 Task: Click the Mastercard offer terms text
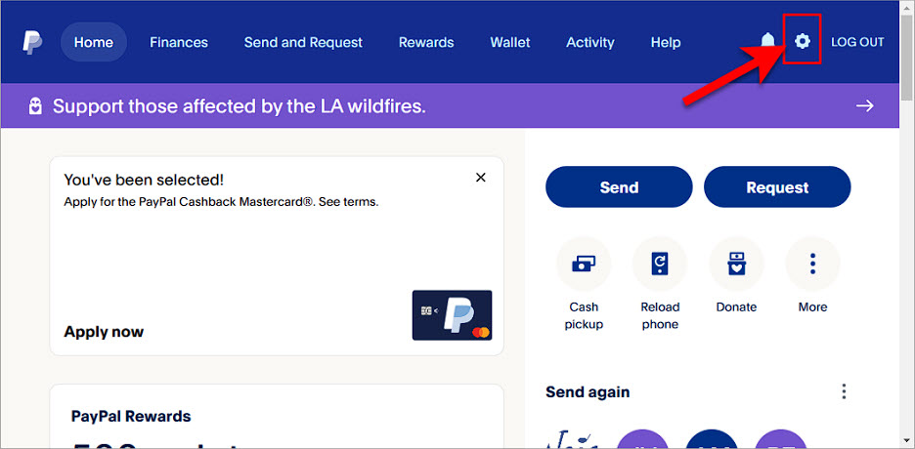(221, 203)
